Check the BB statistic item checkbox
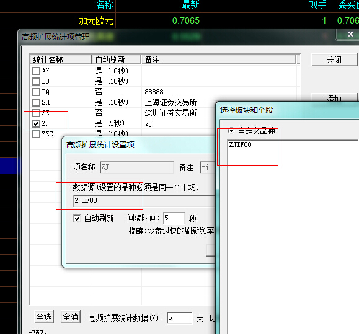The image size is (359, 334). click(36, 81)
